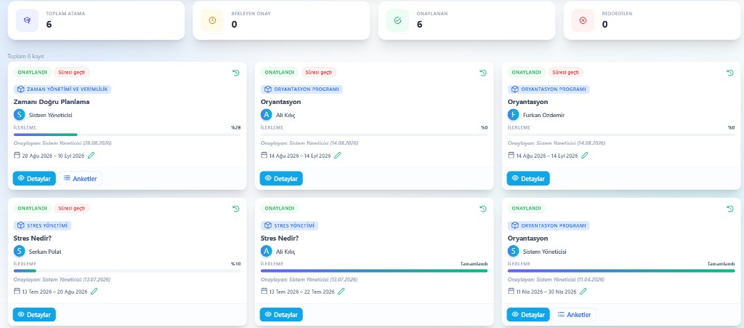Viewport: 744px width, 328px height.
Task: Click Süresi geçti badge on Serkan Polat card
Action: click(72, 209)
